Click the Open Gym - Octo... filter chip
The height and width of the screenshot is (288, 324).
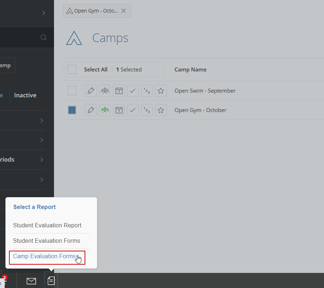[x=97, y=11]
